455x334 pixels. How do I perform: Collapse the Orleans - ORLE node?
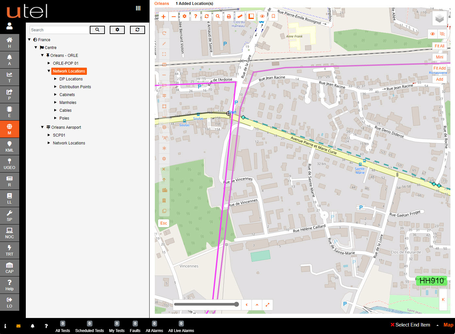click(42, 55)
